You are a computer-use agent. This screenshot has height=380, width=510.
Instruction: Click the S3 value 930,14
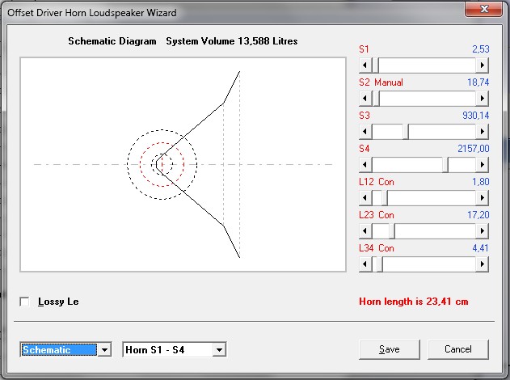475,116
